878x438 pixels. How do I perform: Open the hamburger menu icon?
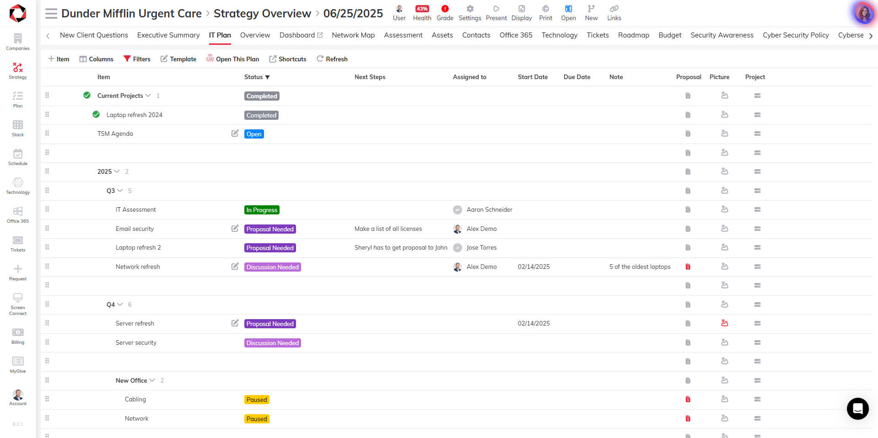tap(51, 14)
